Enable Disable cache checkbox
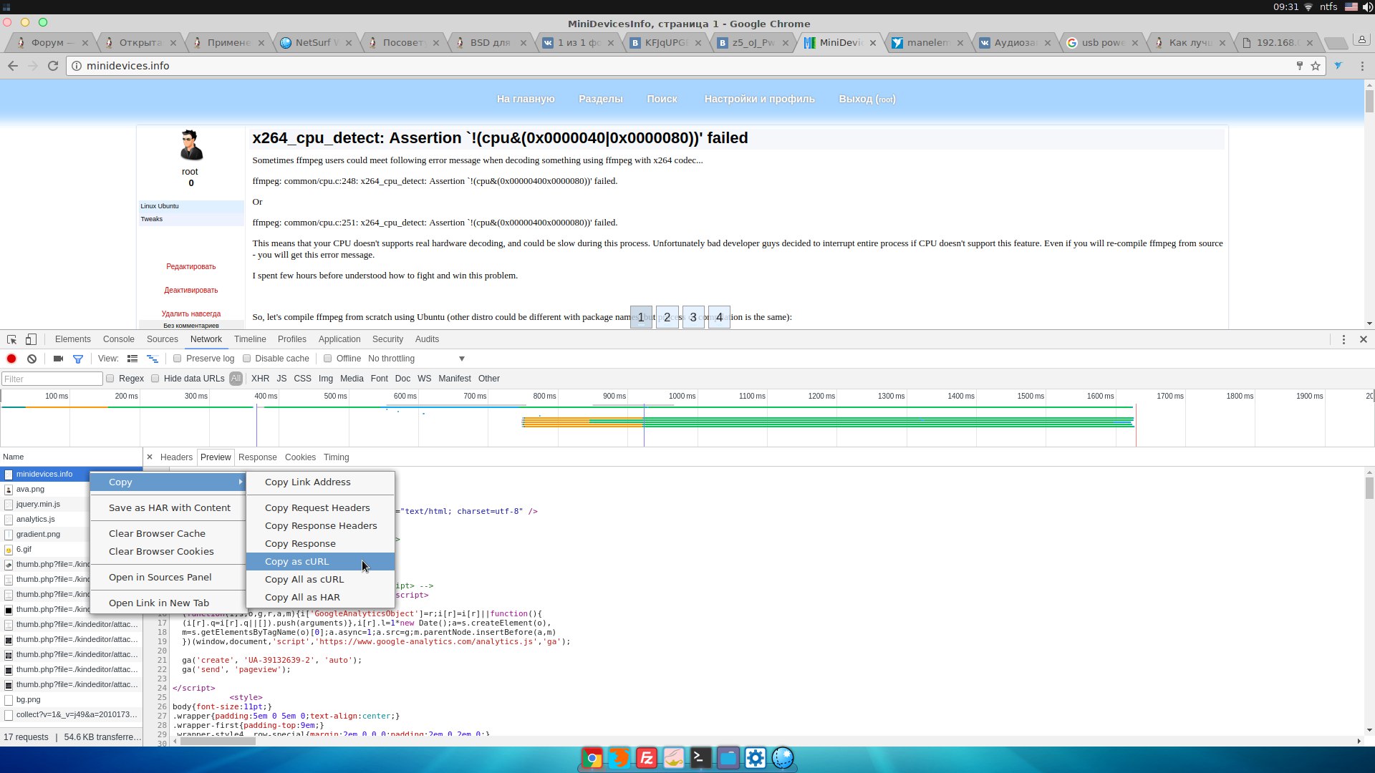Screen dimensions: 1375x773 (247, 359)
